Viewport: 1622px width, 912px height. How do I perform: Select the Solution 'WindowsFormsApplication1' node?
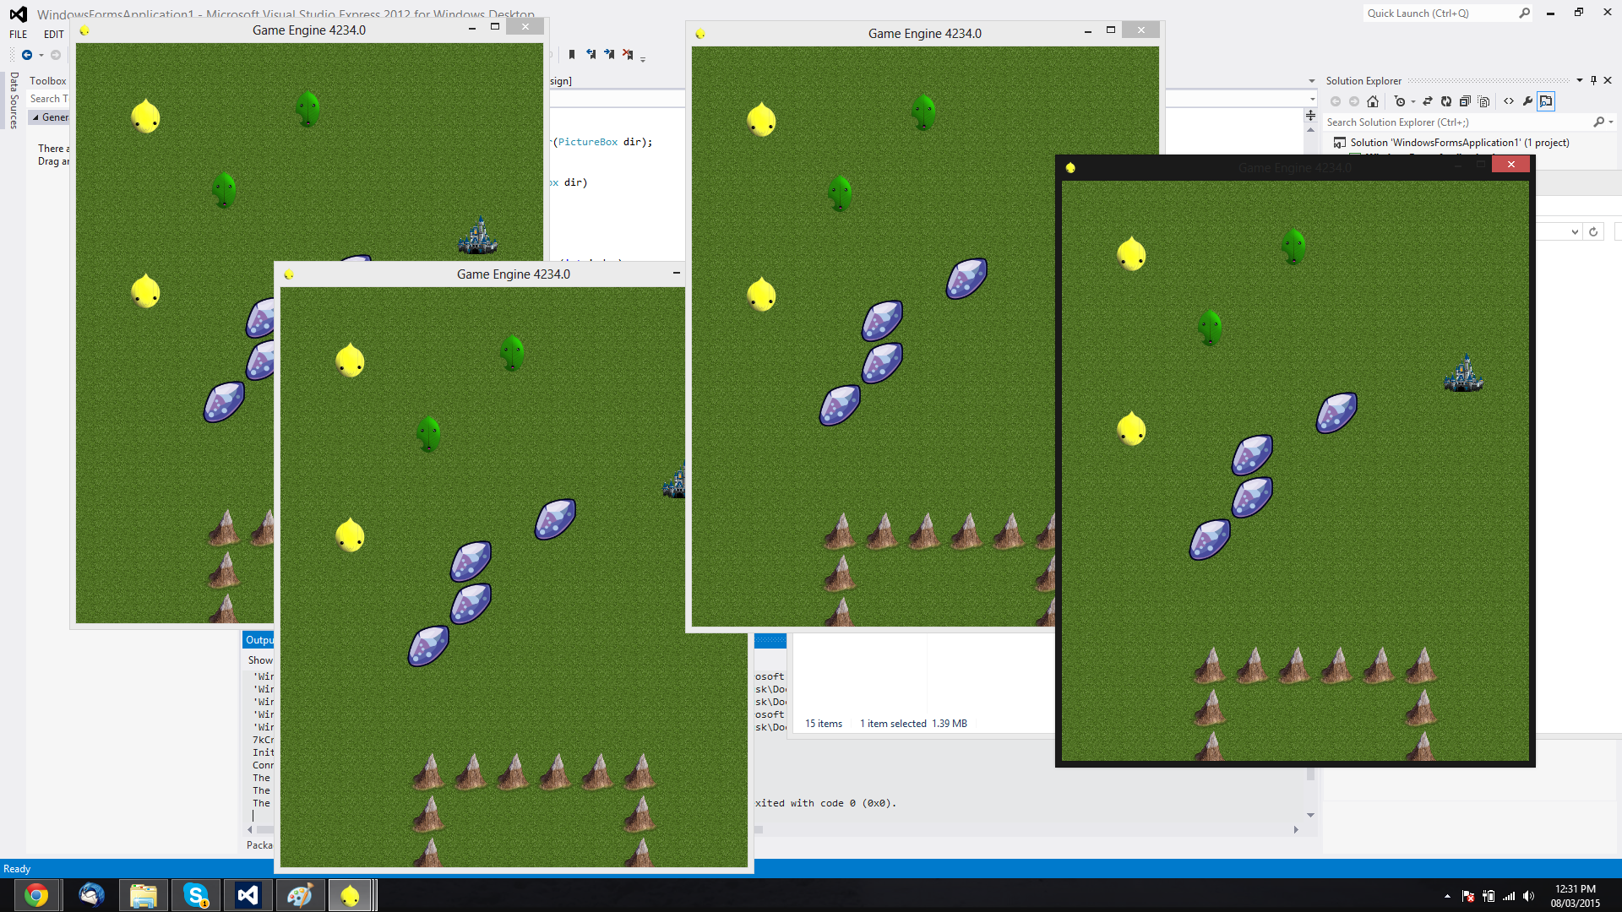point(1458,143)
